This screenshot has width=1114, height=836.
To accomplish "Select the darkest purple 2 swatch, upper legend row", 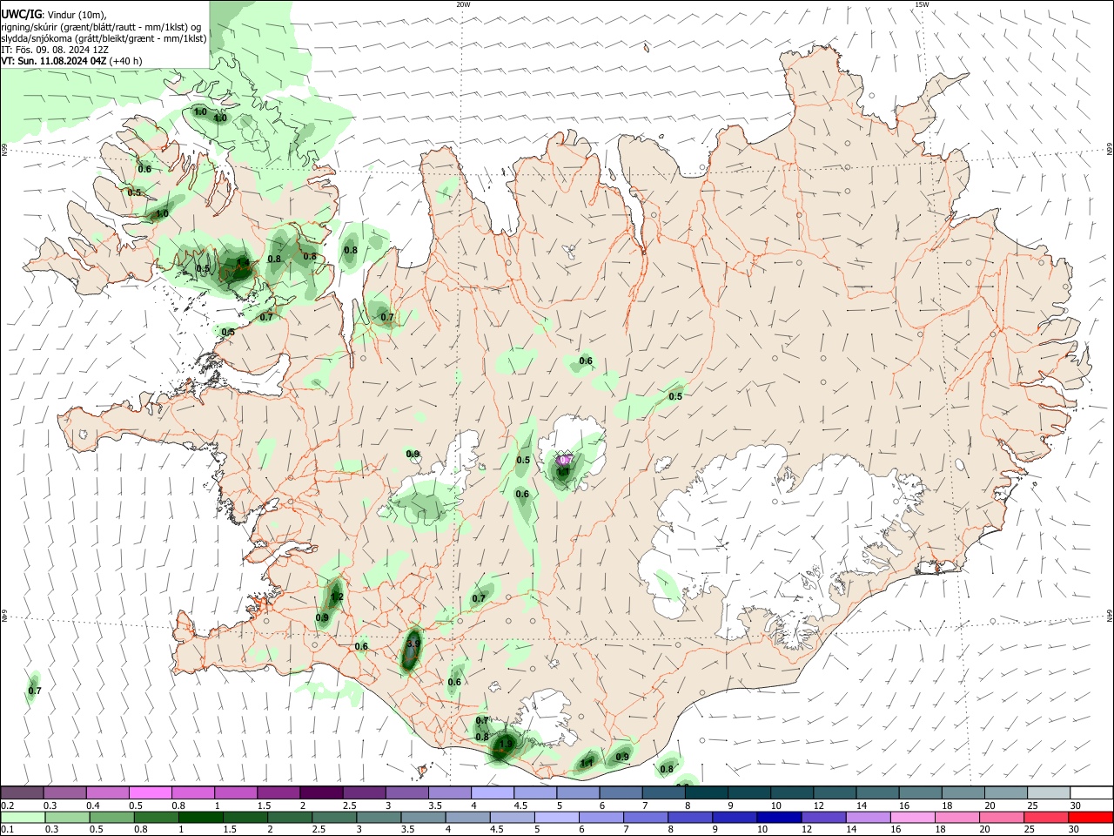I will coord(320,792).
